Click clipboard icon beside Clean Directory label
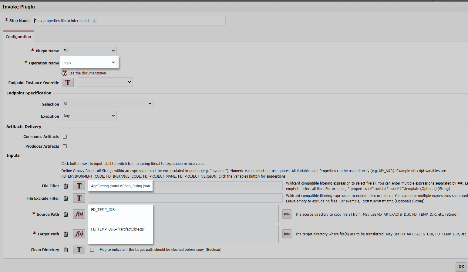The width and height of the screenshot is (468, 272). pos(66,250)
